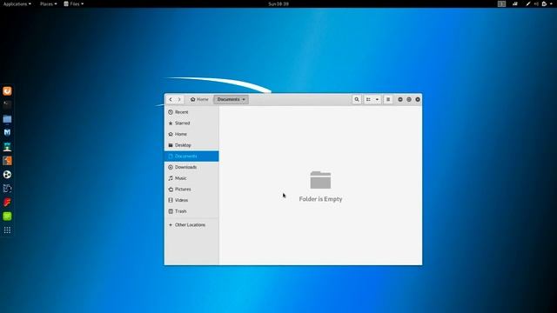Image resolution: width=557 pixels, height=313 pixels.
Task: Launch the white circular icon in dock
Action: (x=7, y=175)
